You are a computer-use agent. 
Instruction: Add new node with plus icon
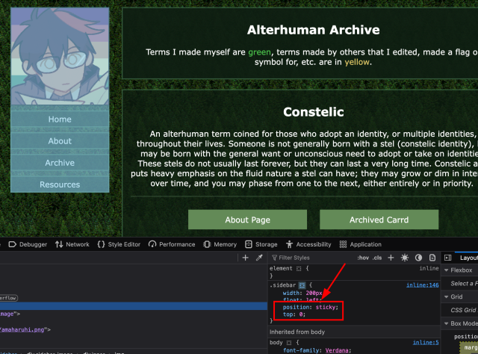[245, 258]
